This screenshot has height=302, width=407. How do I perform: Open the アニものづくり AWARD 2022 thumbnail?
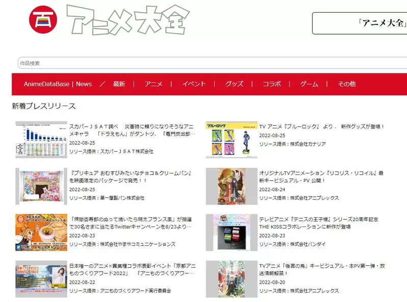(x=41, y=279)
